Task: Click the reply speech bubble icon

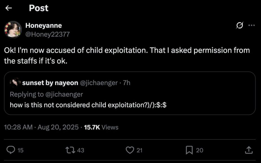Action: (x=10, y=150)
